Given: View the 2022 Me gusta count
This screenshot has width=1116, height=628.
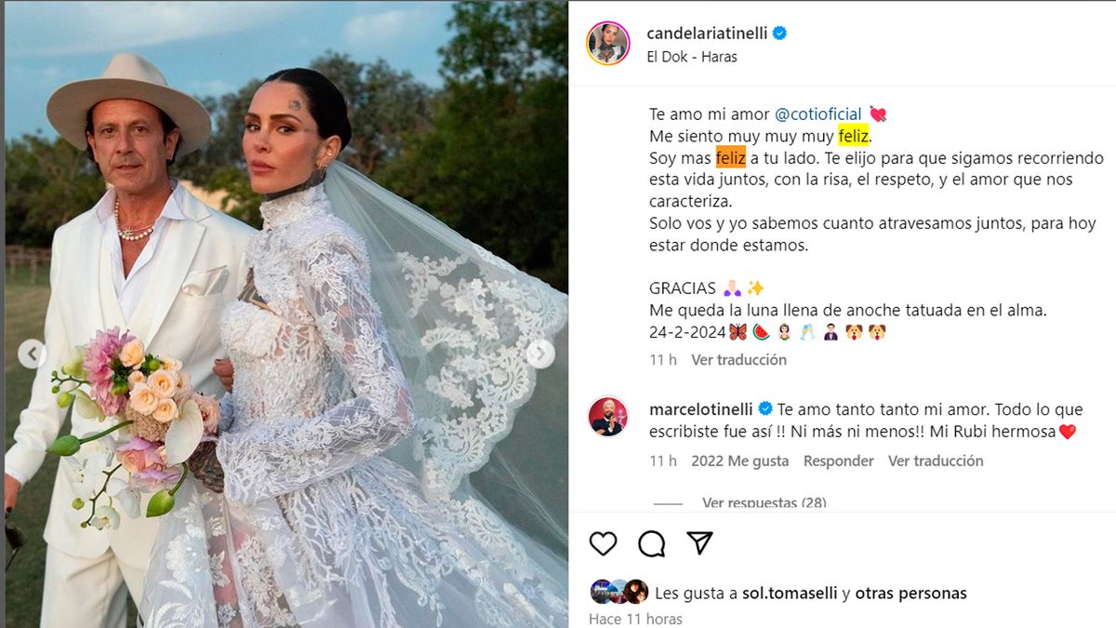Looking at the screenshot, I should tap(740, 461).
